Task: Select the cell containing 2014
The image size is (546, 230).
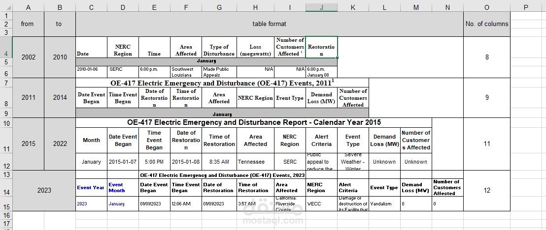Action: click(60, 98)
